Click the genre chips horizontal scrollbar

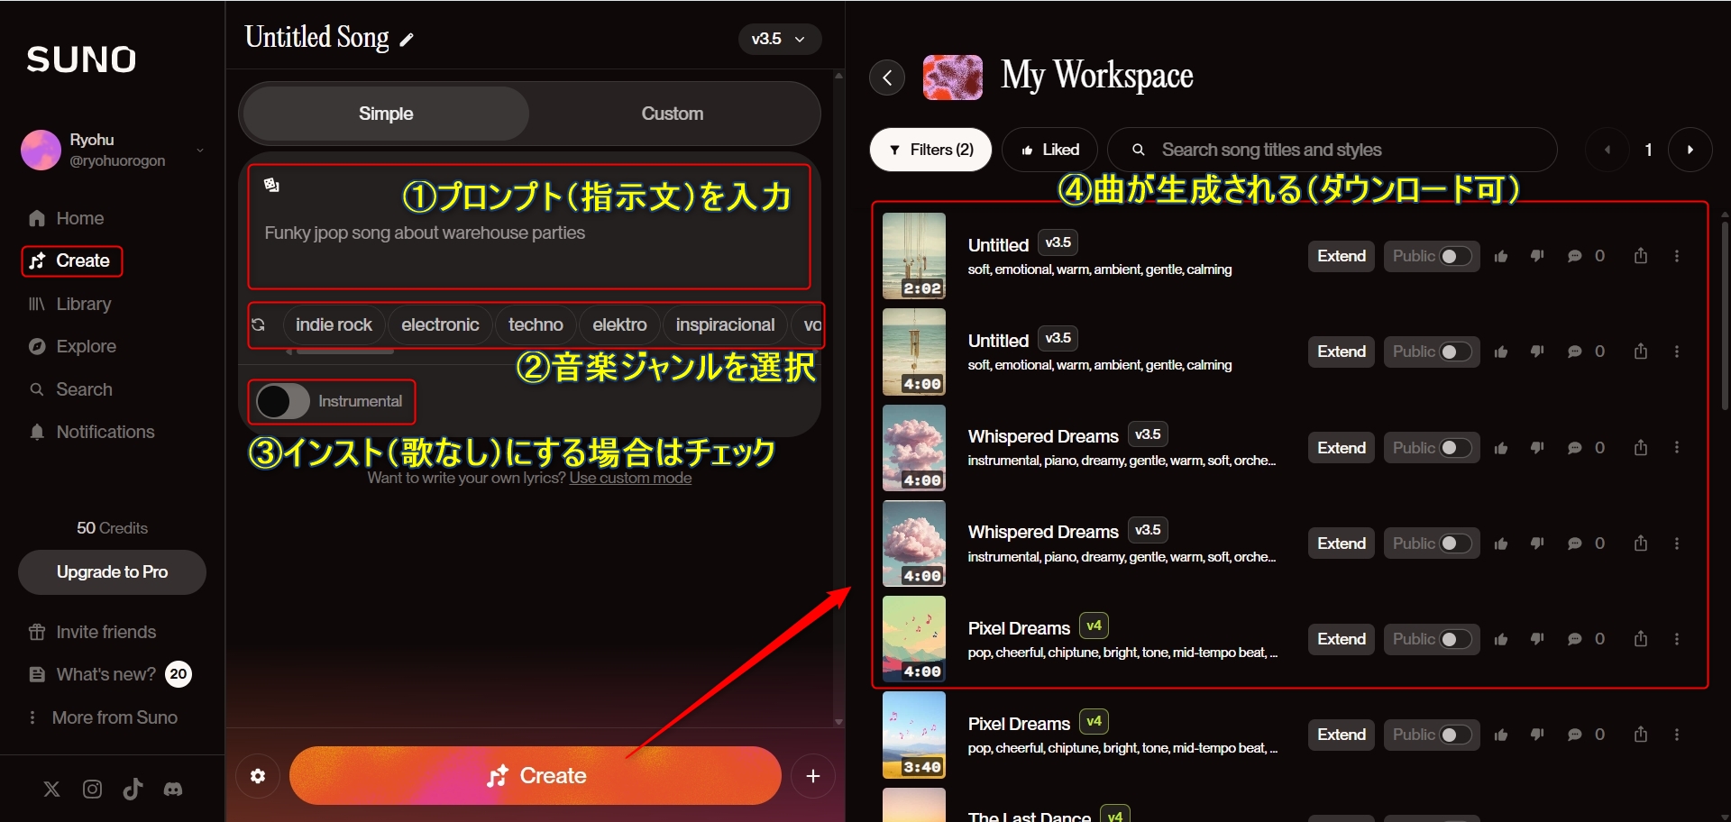pyautogui.click(x=345, y=352)
